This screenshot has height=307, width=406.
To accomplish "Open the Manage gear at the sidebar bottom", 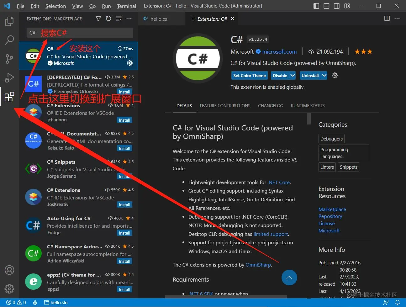I will click(9, 289).
